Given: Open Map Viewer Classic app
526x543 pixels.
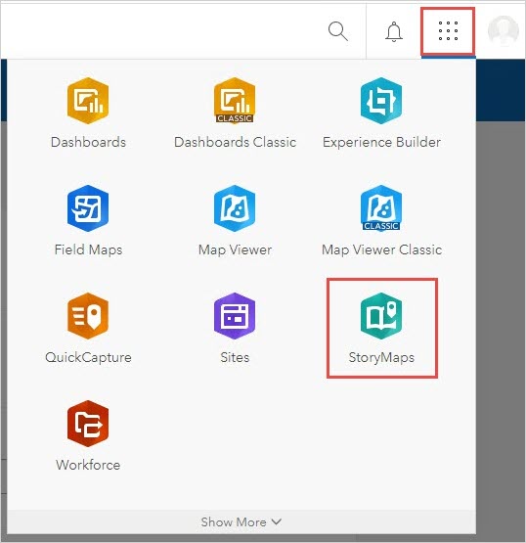Looking at the screenshot, I should [381, 220].
